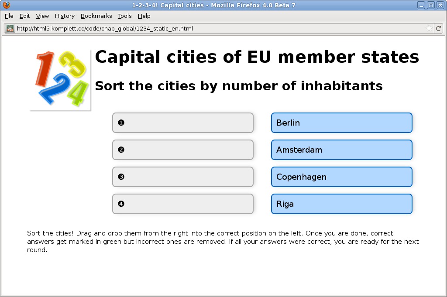The width and height of the screenshot is (447, 297).
Task: Click the Firefox icon in the title bar
Action: [x=6, y=5]
